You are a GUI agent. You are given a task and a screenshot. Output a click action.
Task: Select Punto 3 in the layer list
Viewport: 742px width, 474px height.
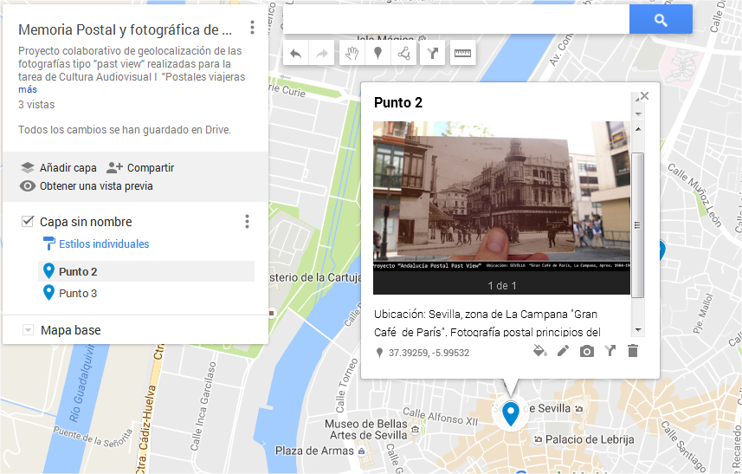tap(146, 293)
